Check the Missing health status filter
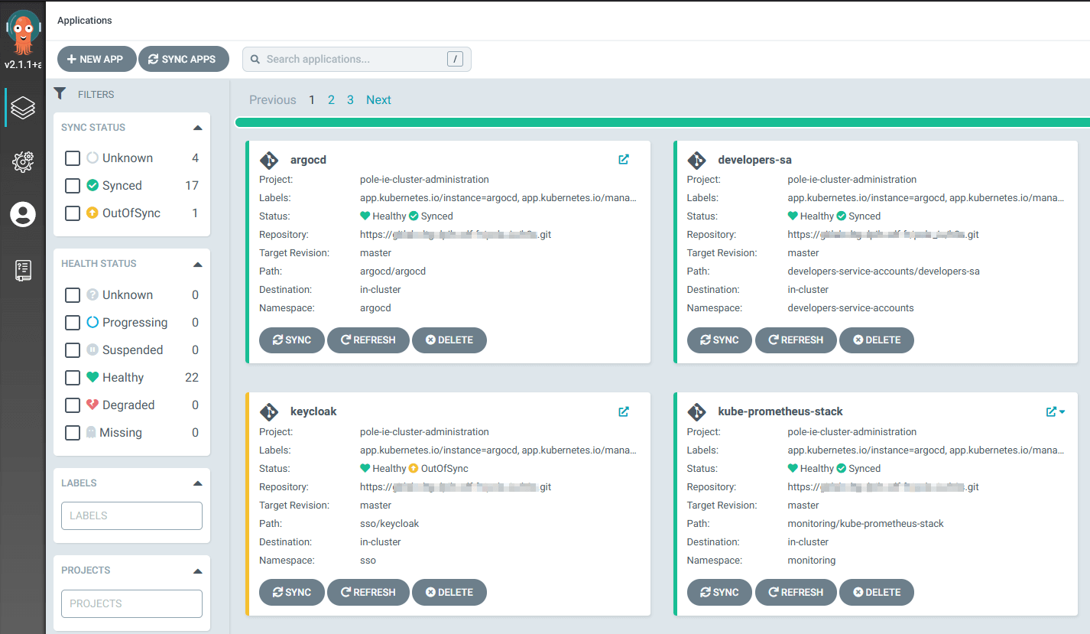 point(73,433)
